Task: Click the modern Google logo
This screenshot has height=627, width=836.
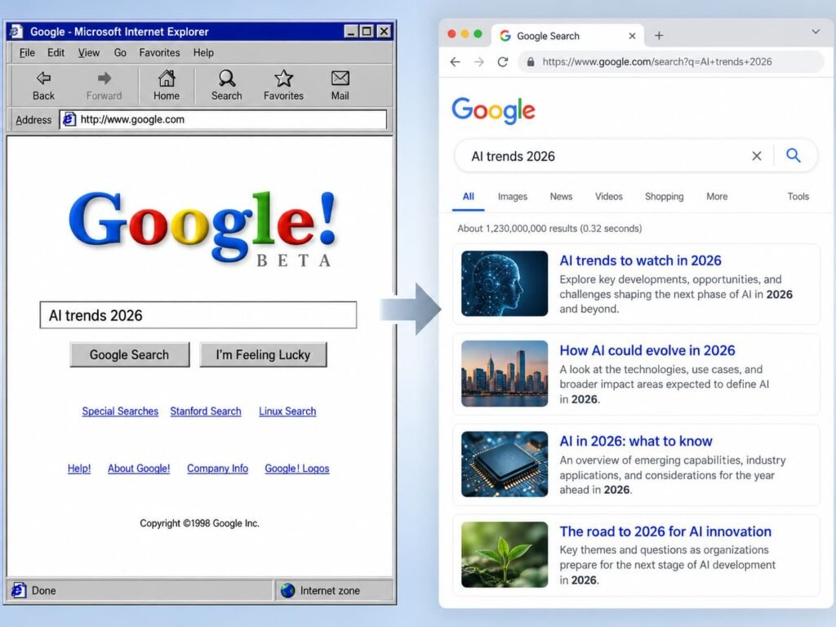Action: 493,110
